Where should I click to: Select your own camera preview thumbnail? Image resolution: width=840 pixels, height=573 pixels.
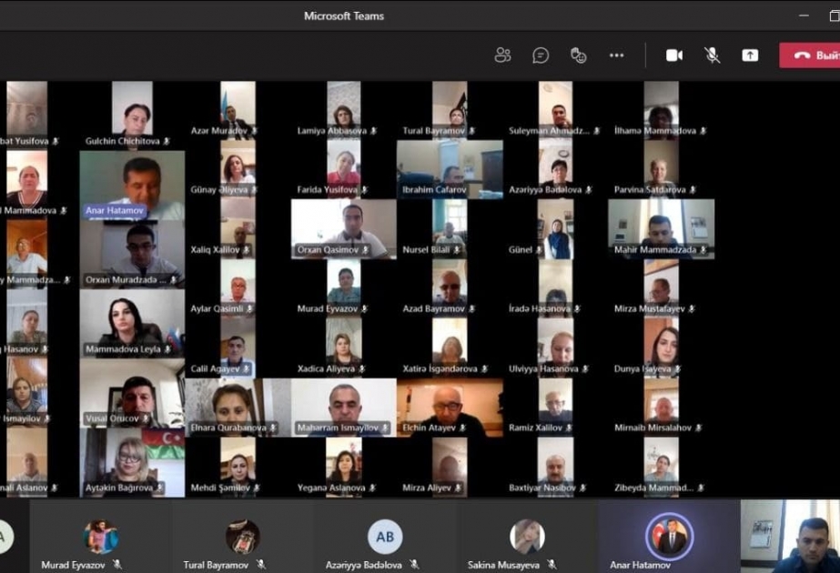790,536
